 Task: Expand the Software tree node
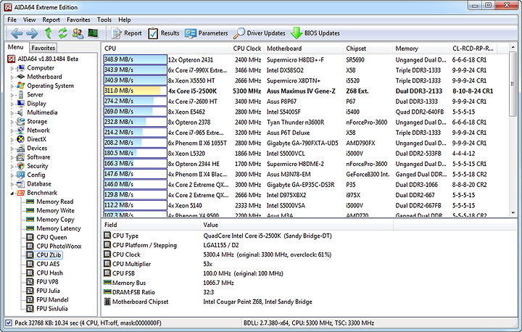click(x=12, y=157)
